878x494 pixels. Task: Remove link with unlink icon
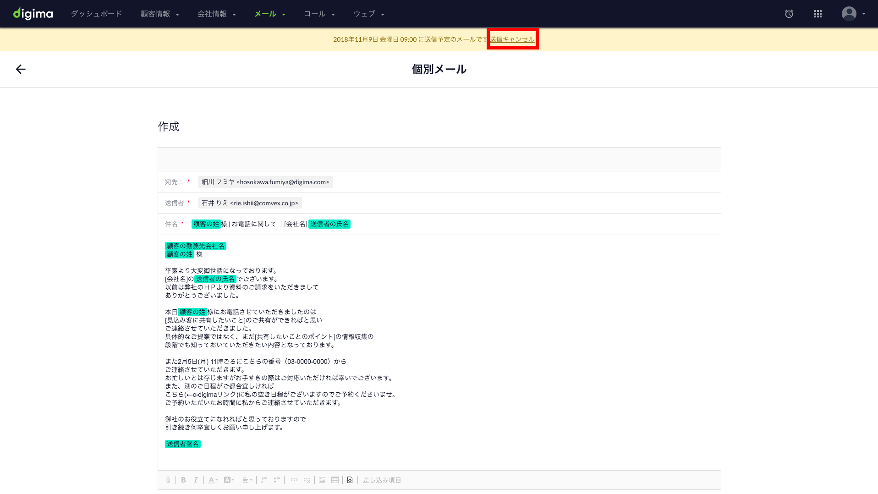tap(307, 480)
